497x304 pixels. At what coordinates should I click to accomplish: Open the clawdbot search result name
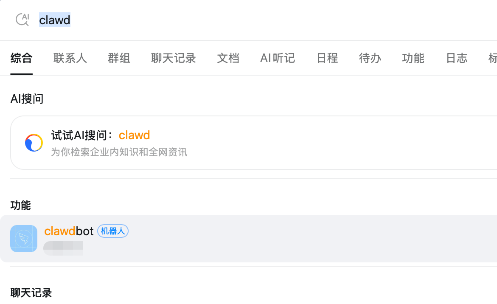(69, 231)
